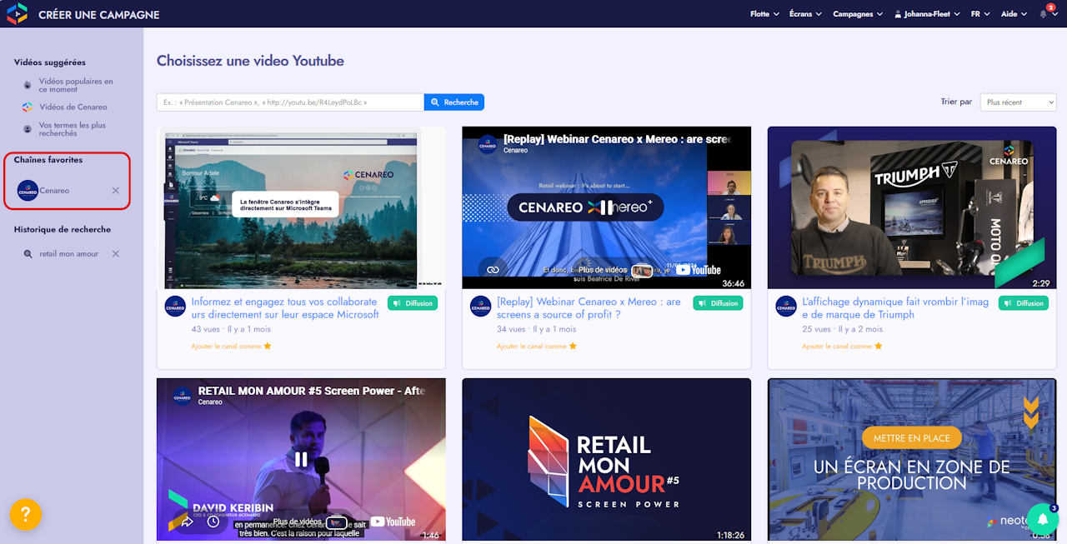This screenshot has width=1067, height=544.
Task: Add channel as favorite under Triumph video
Action: [843, 346]
